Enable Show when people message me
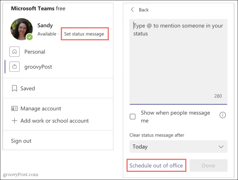The image size is (238, 180). coord(133,117)
